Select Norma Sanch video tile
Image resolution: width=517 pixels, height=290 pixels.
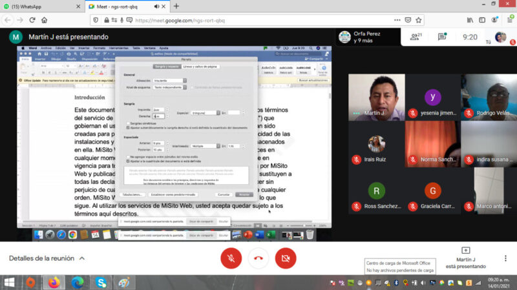point(432,144)
